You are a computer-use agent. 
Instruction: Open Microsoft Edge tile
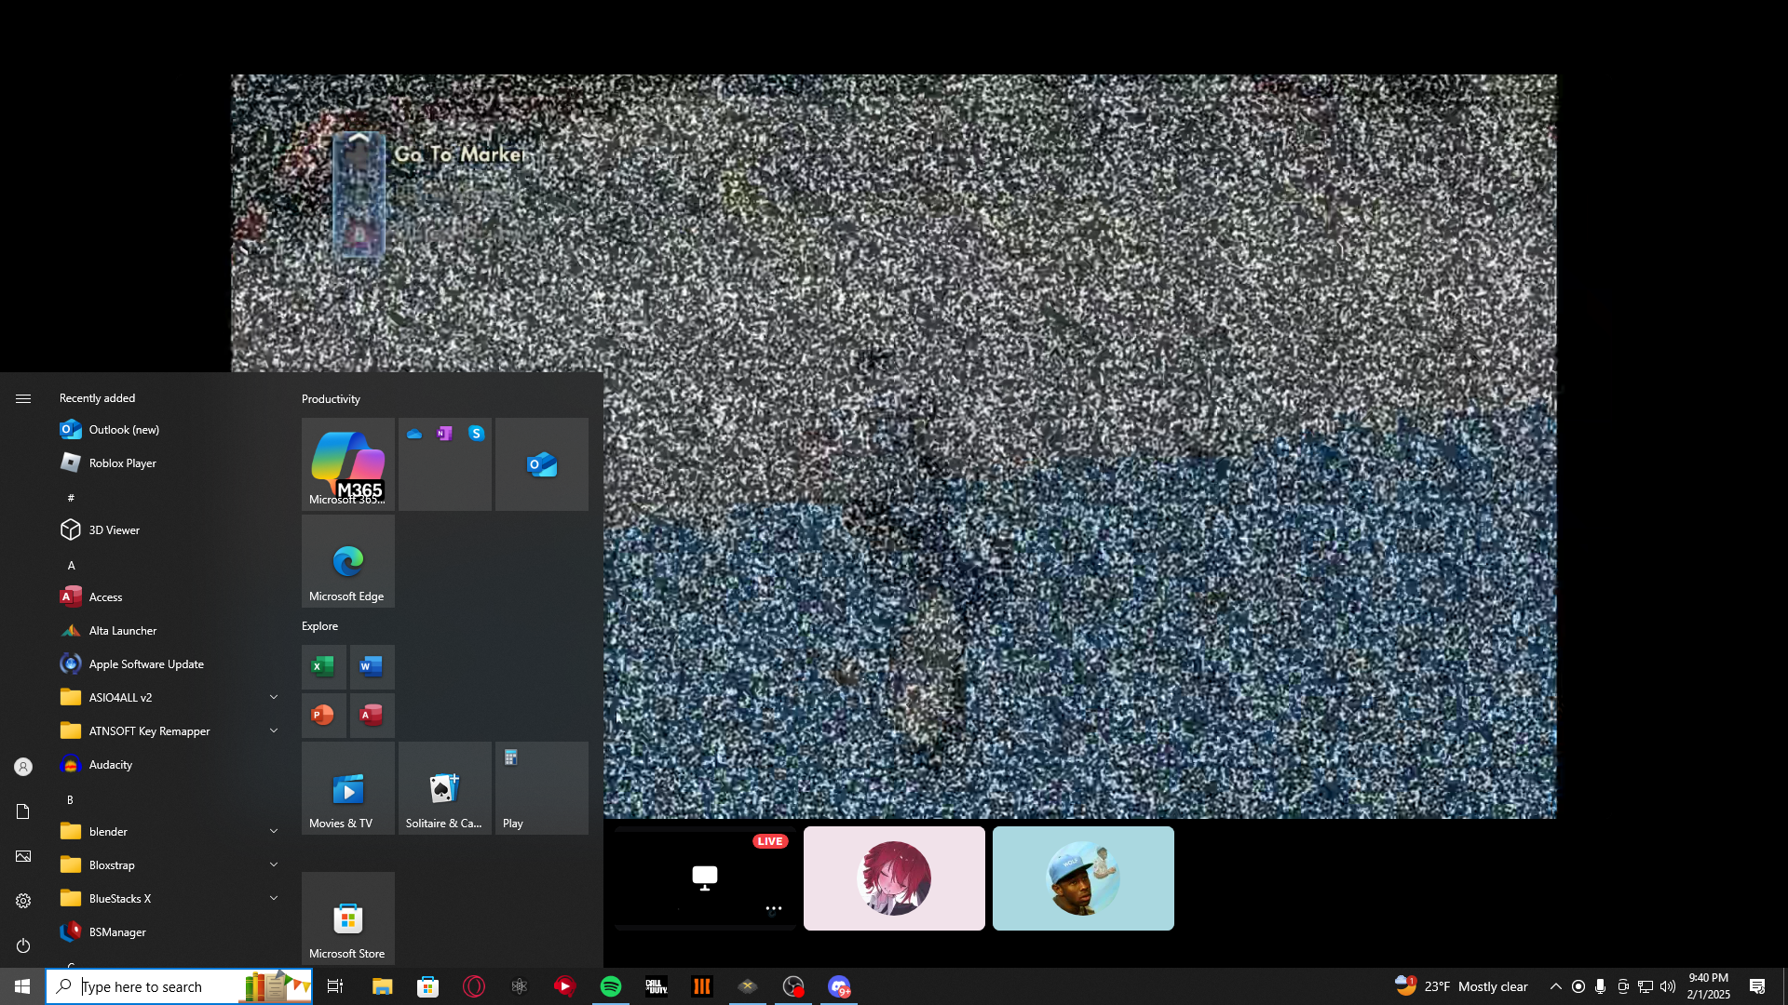pyautogui.click(x=347, y=561)
